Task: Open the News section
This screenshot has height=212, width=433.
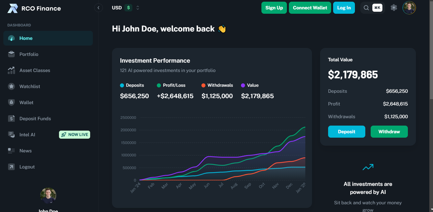Action: coord(25,150)
